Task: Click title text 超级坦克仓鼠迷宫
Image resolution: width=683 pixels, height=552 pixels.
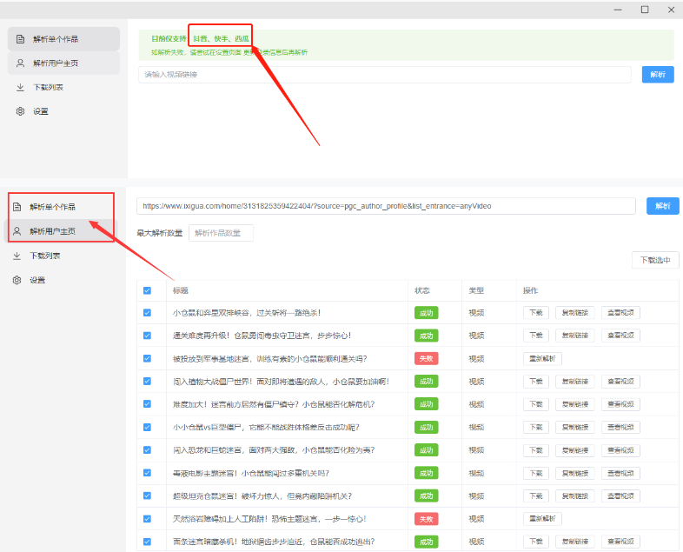Action: point(262,495)
